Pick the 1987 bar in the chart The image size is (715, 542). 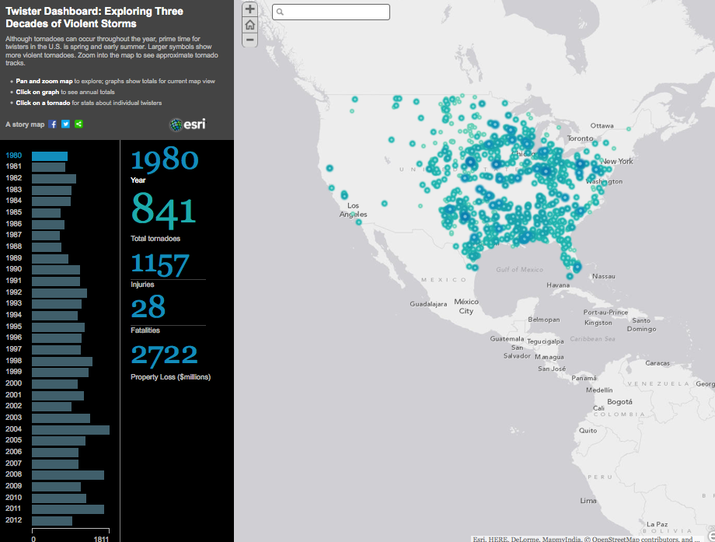click(x=46, y=236)
